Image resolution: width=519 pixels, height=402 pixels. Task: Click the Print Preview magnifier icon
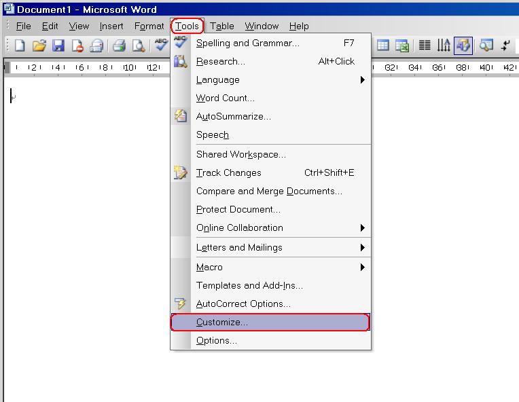tap(139, 45)
